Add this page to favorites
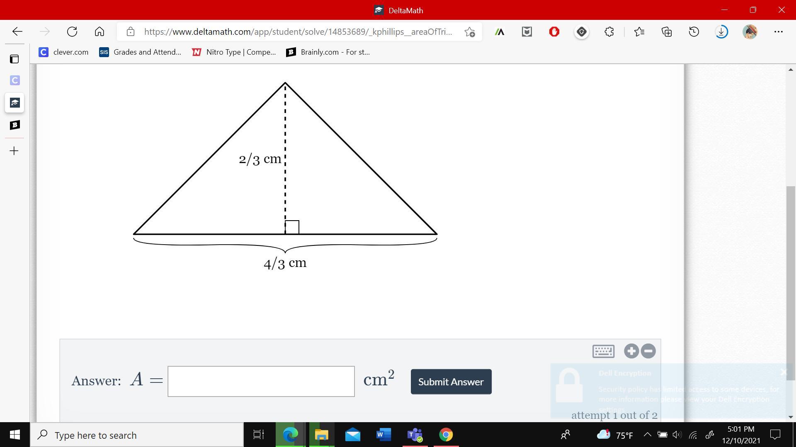Image resolution: width=796 pixels, height=447 pixels. click(470, 32)
